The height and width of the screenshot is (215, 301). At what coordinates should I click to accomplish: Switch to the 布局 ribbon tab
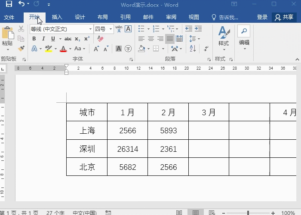click(103, 17)
